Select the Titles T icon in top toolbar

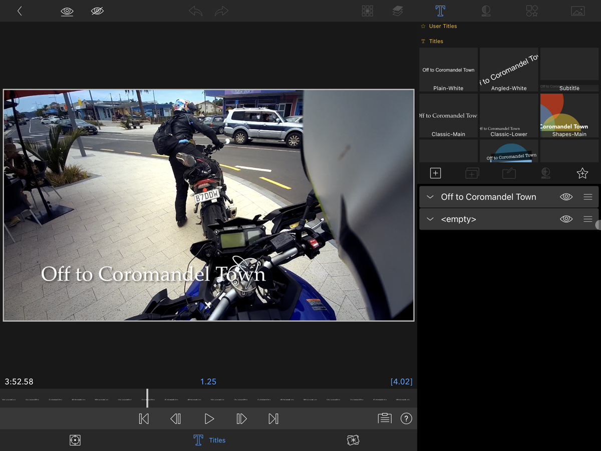[x=440, y=11]
